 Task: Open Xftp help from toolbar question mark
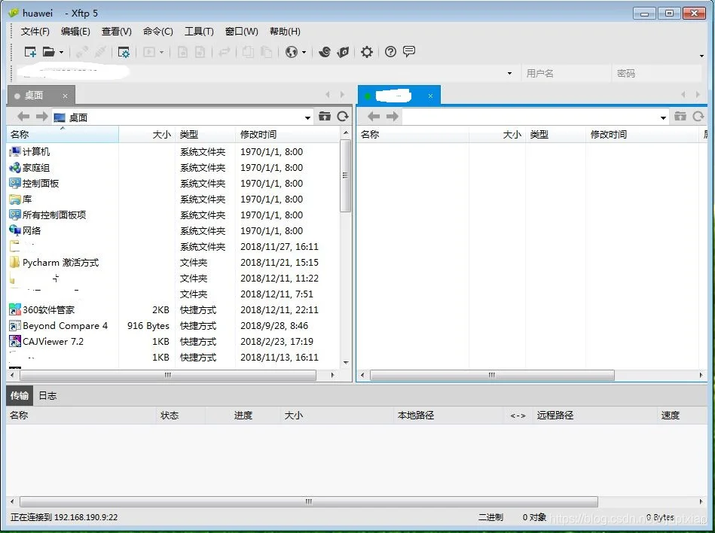390,52
